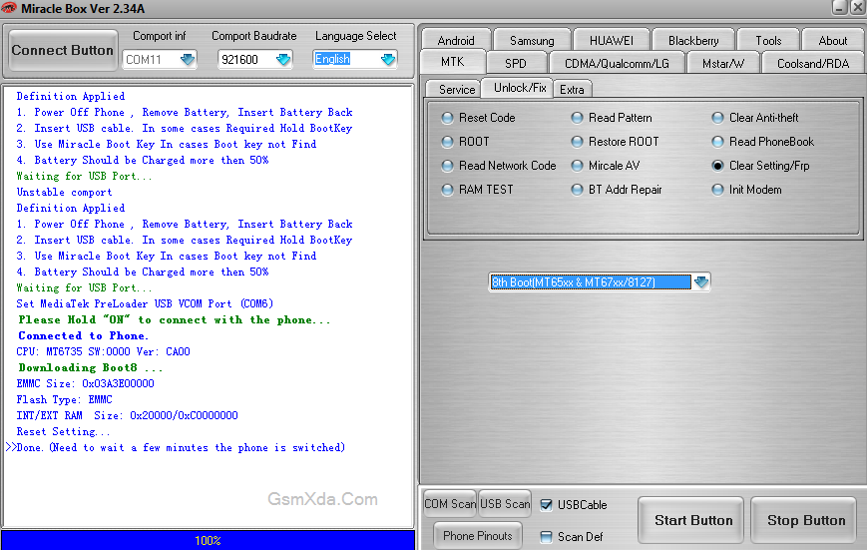Click the 'EMMC Size: 0x03A3E00000' log line
Viewport: 867px width, 550px height.
85,383
